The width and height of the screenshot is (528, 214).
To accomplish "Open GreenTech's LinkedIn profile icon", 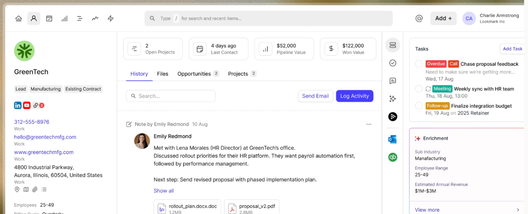I will (18, 105).
